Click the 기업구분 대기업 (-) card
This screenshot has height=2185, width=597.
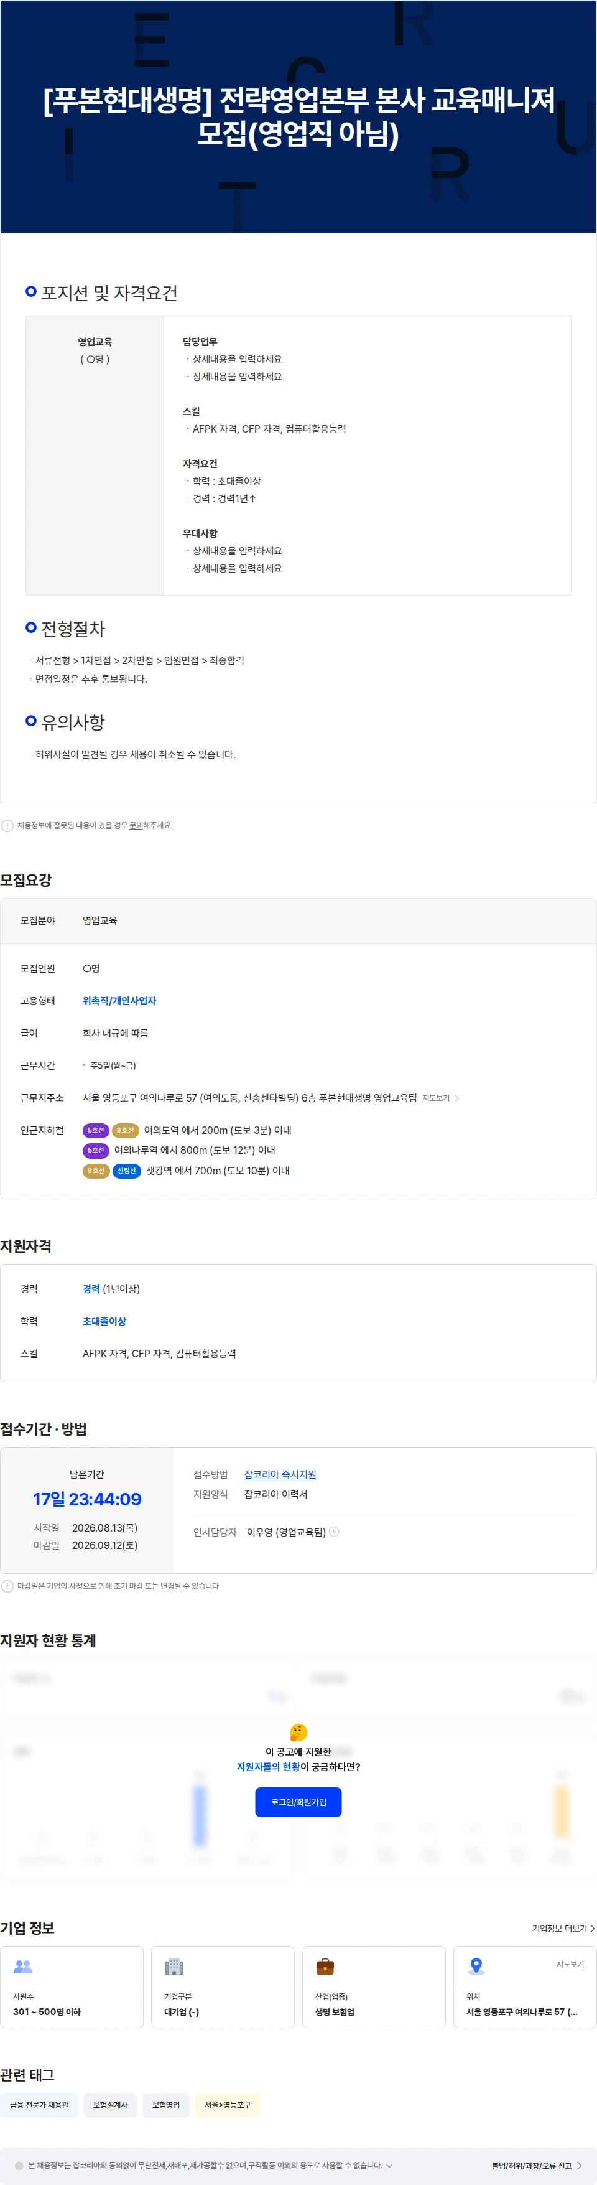[223, 1986]
